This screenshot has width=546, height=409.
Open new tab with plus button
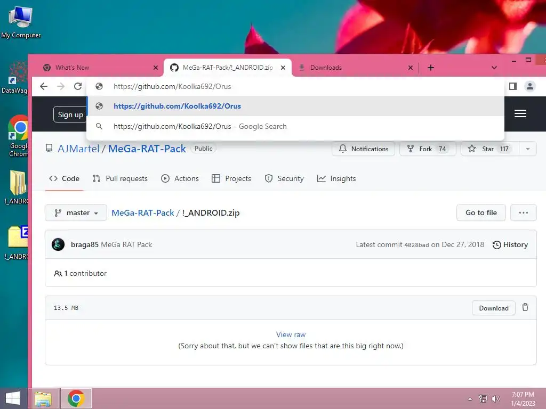click(x=431, y=68)
